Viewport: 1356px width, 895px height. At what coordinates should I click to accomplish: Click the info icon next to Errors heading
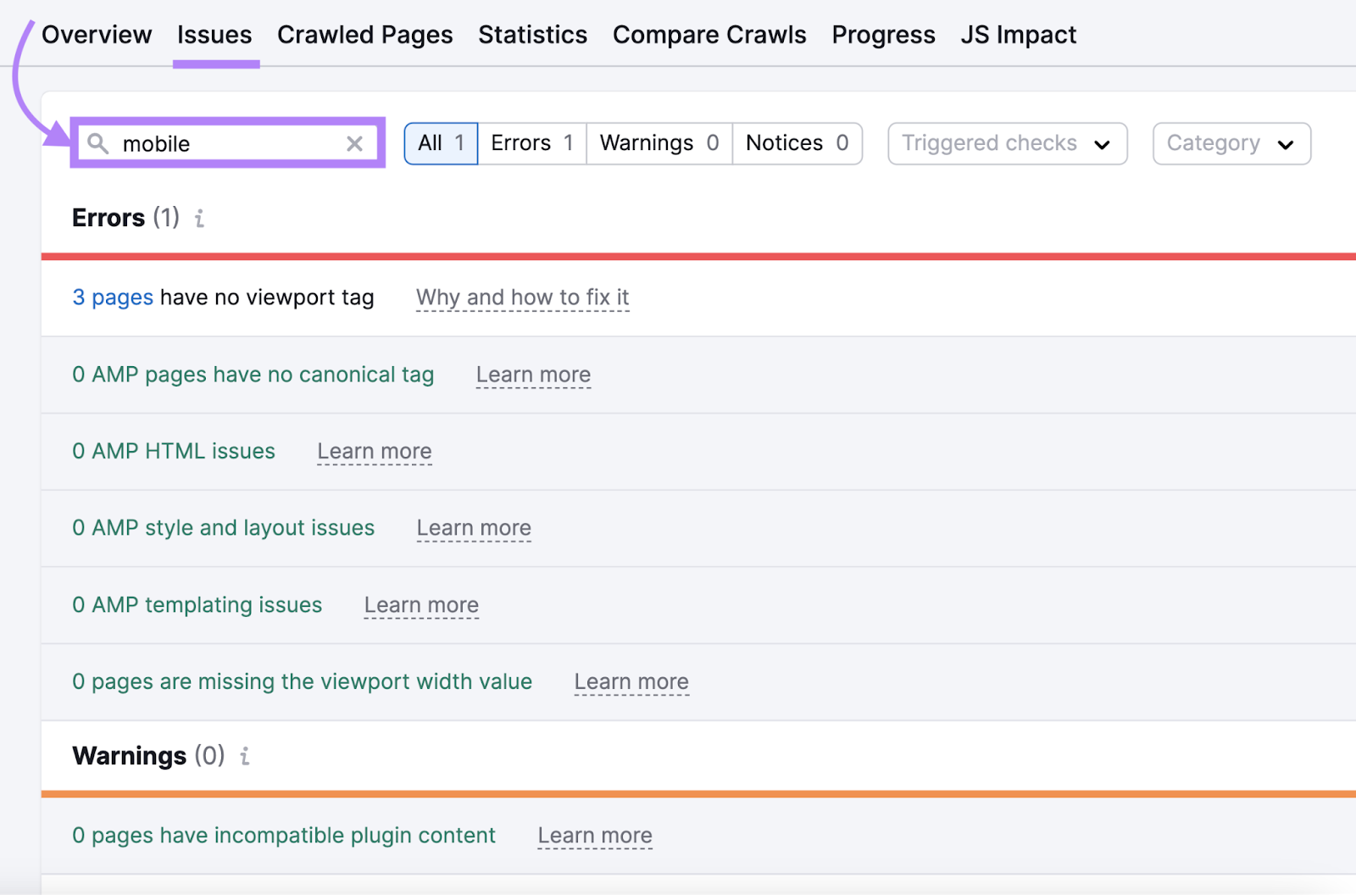(x=199, y=218)
